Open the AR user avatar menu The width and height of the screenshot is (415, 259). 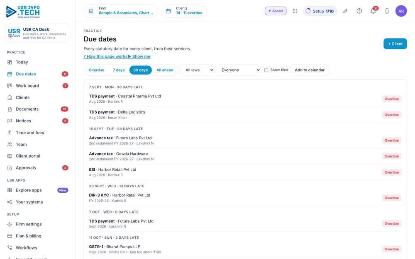(x=401, y=11)
